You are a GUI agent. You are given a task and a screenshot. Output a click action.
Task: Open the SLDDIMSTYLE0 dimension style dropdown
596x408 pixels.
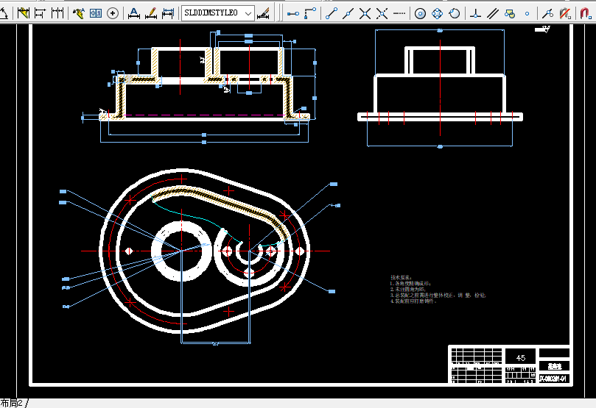tap(218, 13)
